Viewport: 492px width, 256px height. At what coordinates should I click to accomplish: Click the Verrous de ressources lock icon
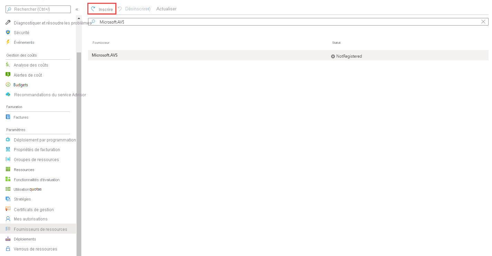point(8,248)
